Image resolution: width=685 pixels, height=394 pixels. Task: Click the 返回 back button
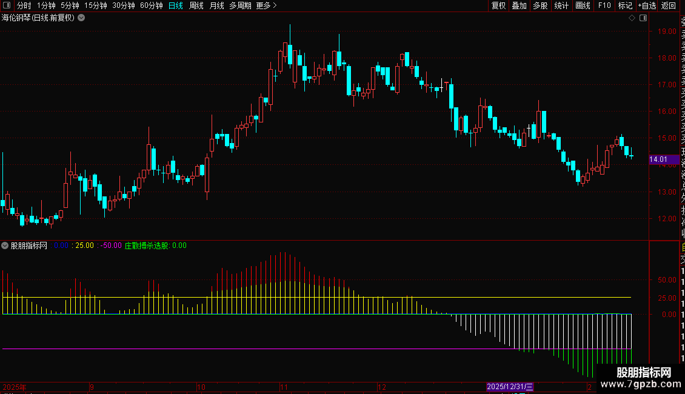tap(669, 5)
